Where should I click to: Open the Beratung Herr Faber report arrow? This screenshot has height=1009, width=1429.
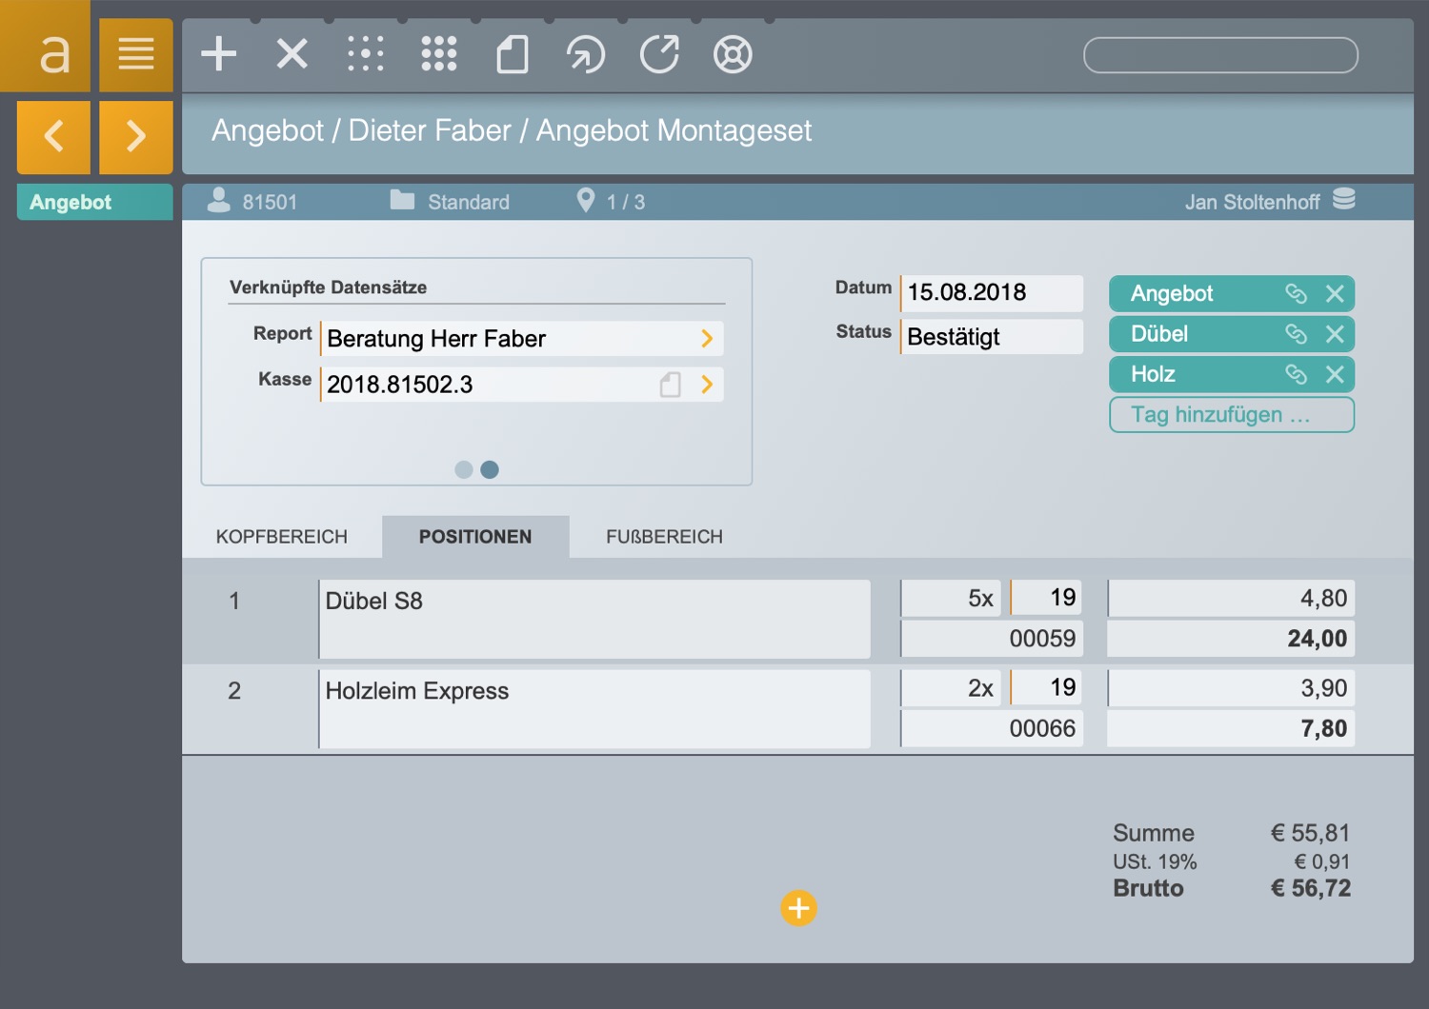click(x=707, y=339)
